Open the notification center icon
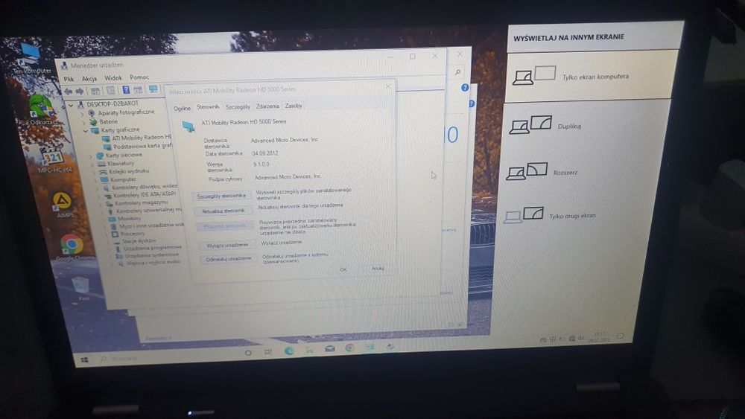 (x=620, y=336)
